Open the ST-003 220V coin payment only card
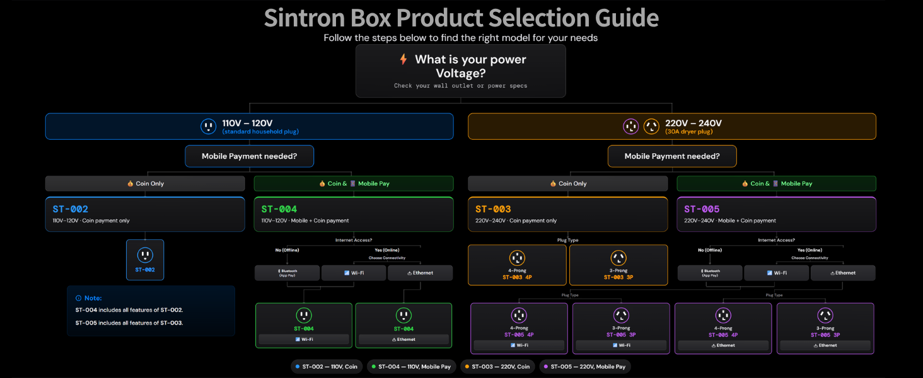This screenshot has height=378, width=923. 567,214
